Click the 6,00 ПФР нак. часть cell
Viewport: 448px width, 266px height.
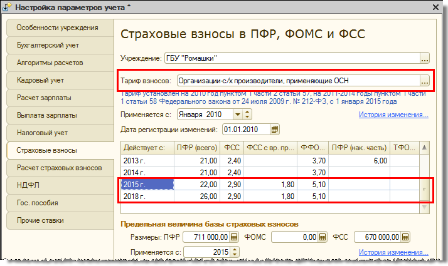(x=359, y=161)
